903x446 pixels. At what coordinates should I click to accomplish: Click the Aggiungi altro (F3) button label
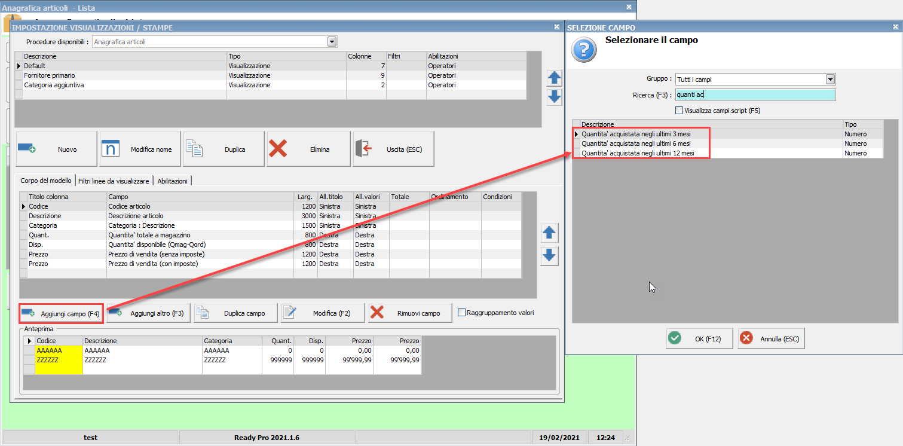coord(157,313)
